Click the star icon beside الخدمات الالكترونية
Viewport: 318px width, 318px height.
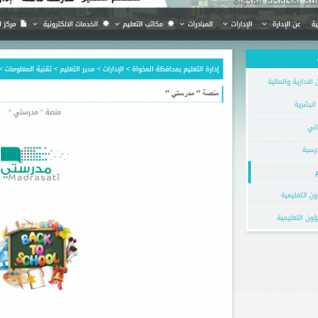click(x=106, y=24)
